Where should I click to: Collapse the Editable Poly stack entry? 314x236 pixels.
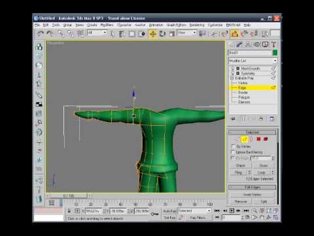tap(232, 78)
